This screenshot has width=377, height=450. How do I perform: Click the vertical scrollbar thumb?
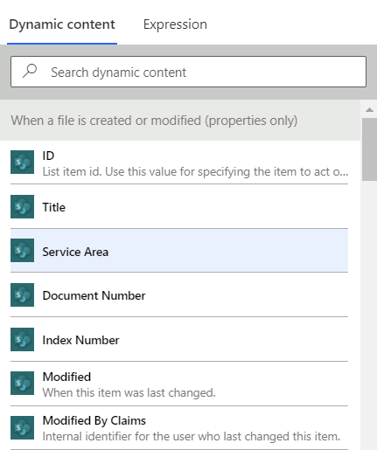point(369,149)
